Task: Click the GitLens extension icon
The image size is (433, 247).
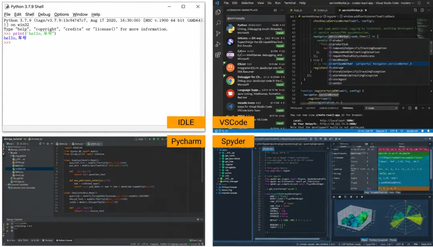Action: (x=230, y=42)
